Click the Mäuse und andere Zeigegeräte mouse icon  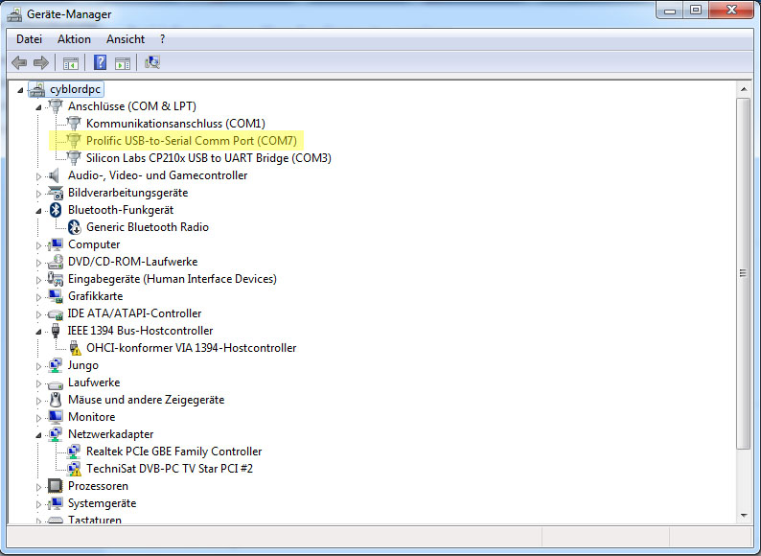(x=56, y=400)
